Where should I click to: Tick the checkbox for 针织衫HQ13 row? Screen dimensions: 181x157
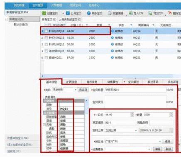click(x=46, y=38)
